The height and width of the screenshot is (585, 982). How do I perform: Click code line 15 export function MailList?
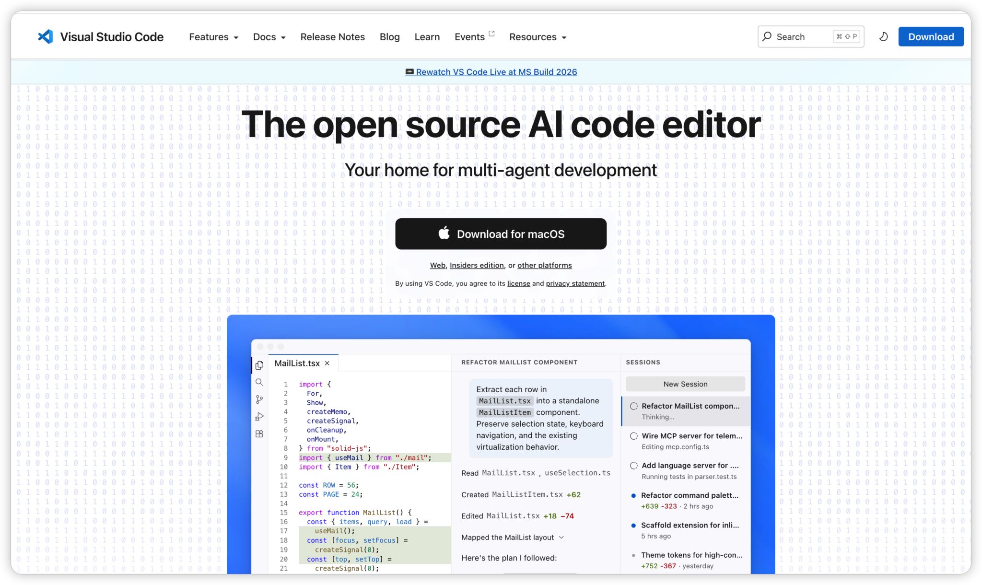click(x=355, y=513)
